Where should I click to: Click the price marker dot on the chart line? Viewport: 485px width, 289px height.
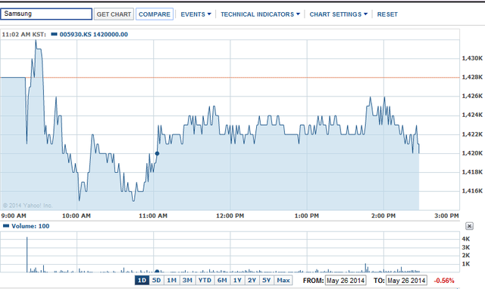click(157, 153)
